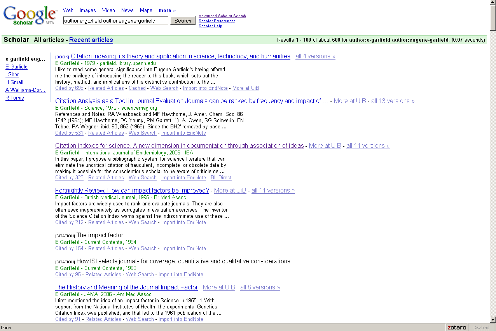Screen dimensions: 496x331
Task: Open the Images tab link
Action: pyautogui.click(x=87, y=11)
